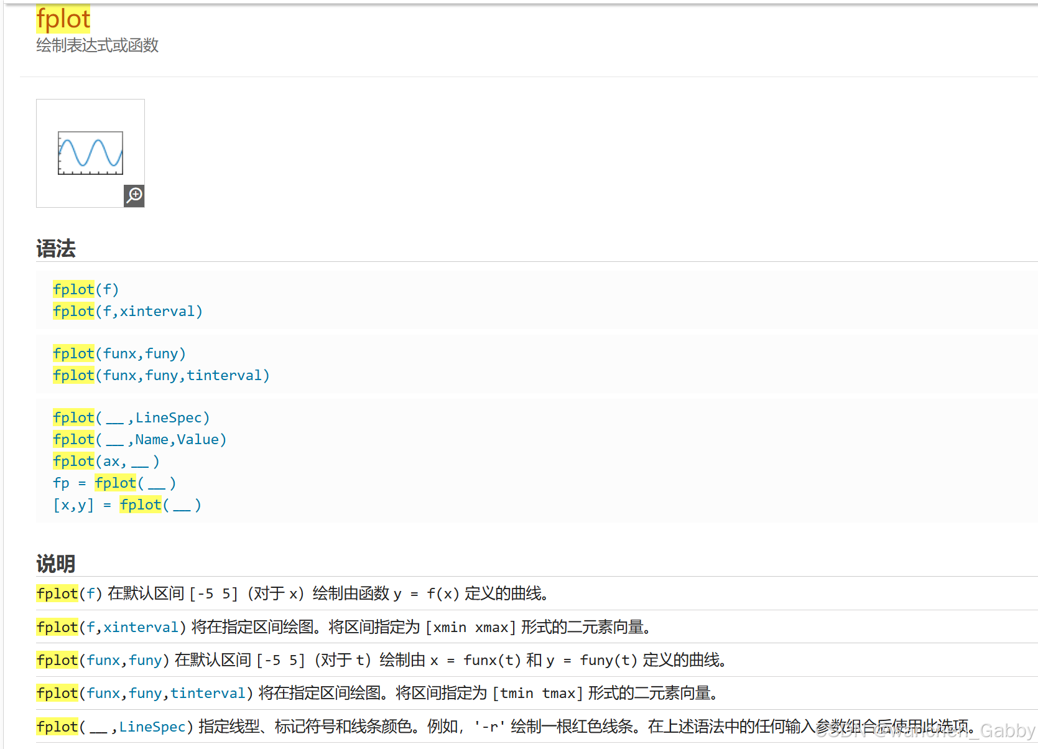Open the sine wave plot thumbnail
1038x749 pixels.
[x=90, y=153]
